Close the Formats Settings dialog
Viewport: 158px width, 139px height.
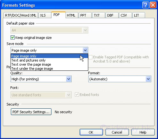tap(153, 5)
